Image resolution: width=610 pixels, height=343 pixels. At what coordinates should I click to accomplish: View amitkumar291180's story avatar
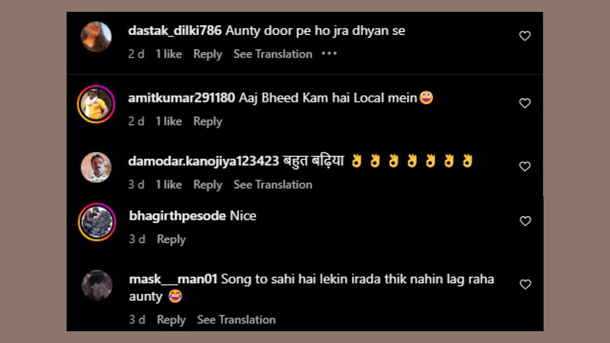tap(96, 104)
